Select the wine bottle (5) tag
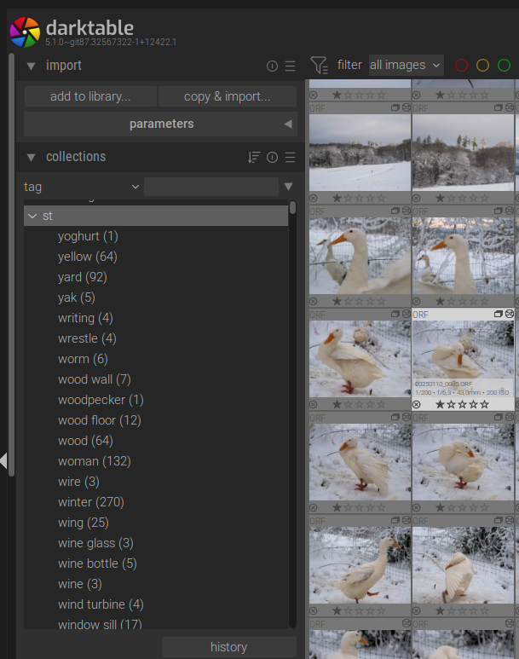This screenshot has height=659, width=519. pyautogui.click(x=97, y=564)
